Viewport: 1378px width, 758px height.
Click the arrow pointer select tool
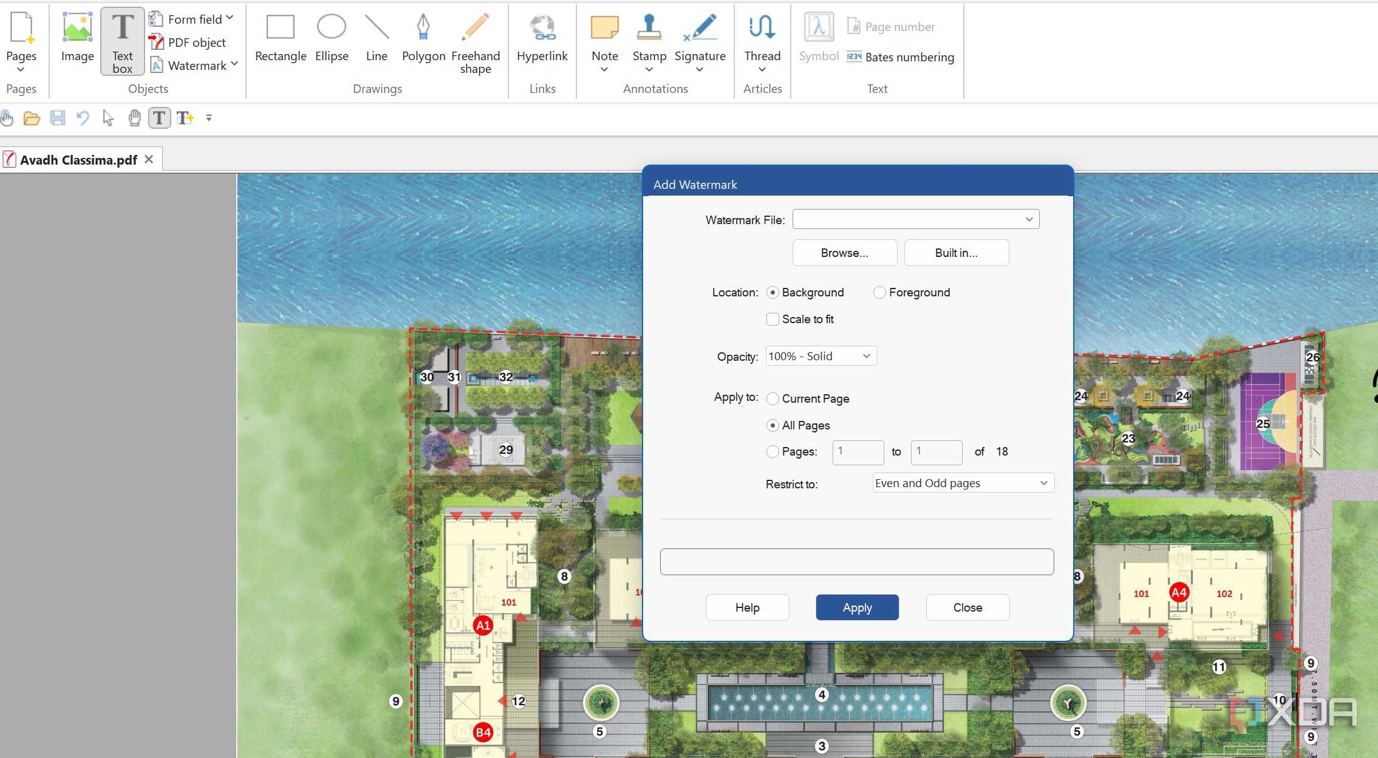pyautogui.click(x=108, y=118)
